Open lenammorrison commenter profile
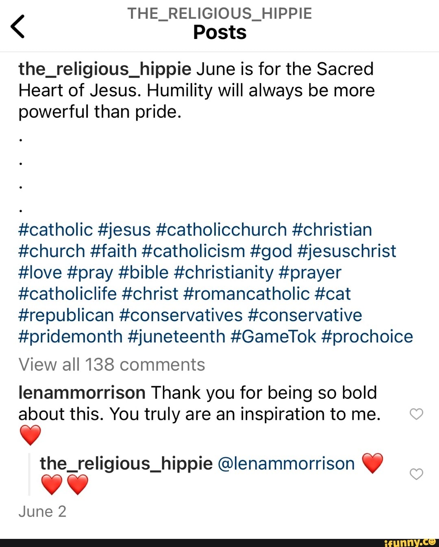The image size is (439, 547). click(x=82, y=393)
